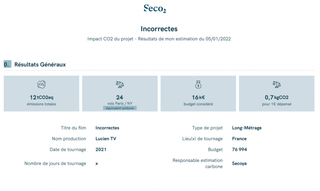
Task: Click the Impact CO2 du projet subtitle
Action: 159,39
